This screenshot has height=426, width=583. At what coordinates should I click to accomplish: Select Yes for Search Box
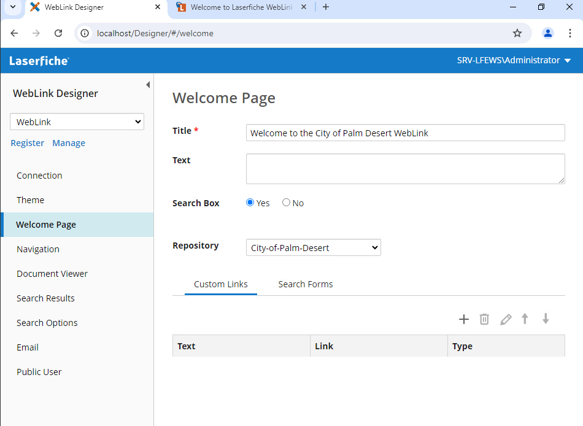250,203
